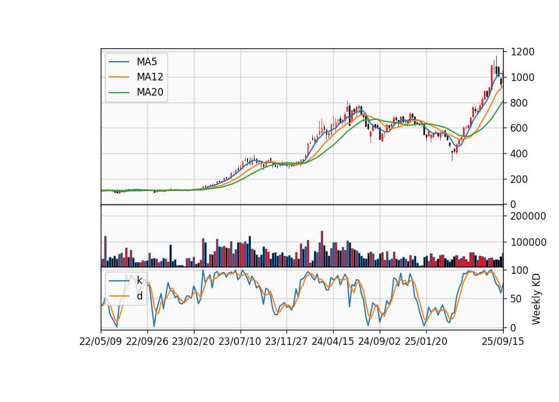Click the 200 price axis tick
This screenshot has height=402, width=559.
(x=519, y=179)
